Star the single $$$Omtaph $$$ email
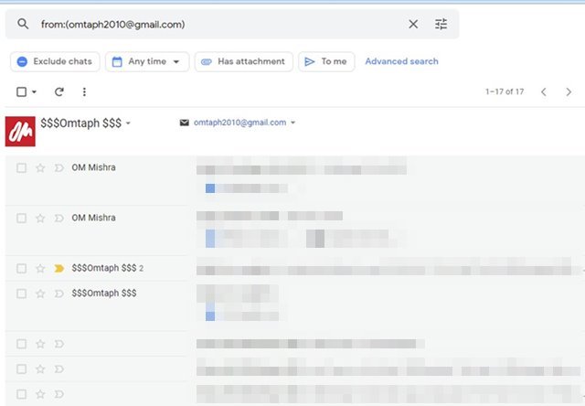585x406 pixels. (40, 294)
